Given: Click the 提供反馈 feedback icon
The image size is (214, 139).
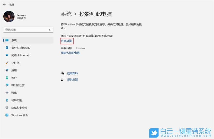Looking at the screenshot, I should click(x=63, y=80).
